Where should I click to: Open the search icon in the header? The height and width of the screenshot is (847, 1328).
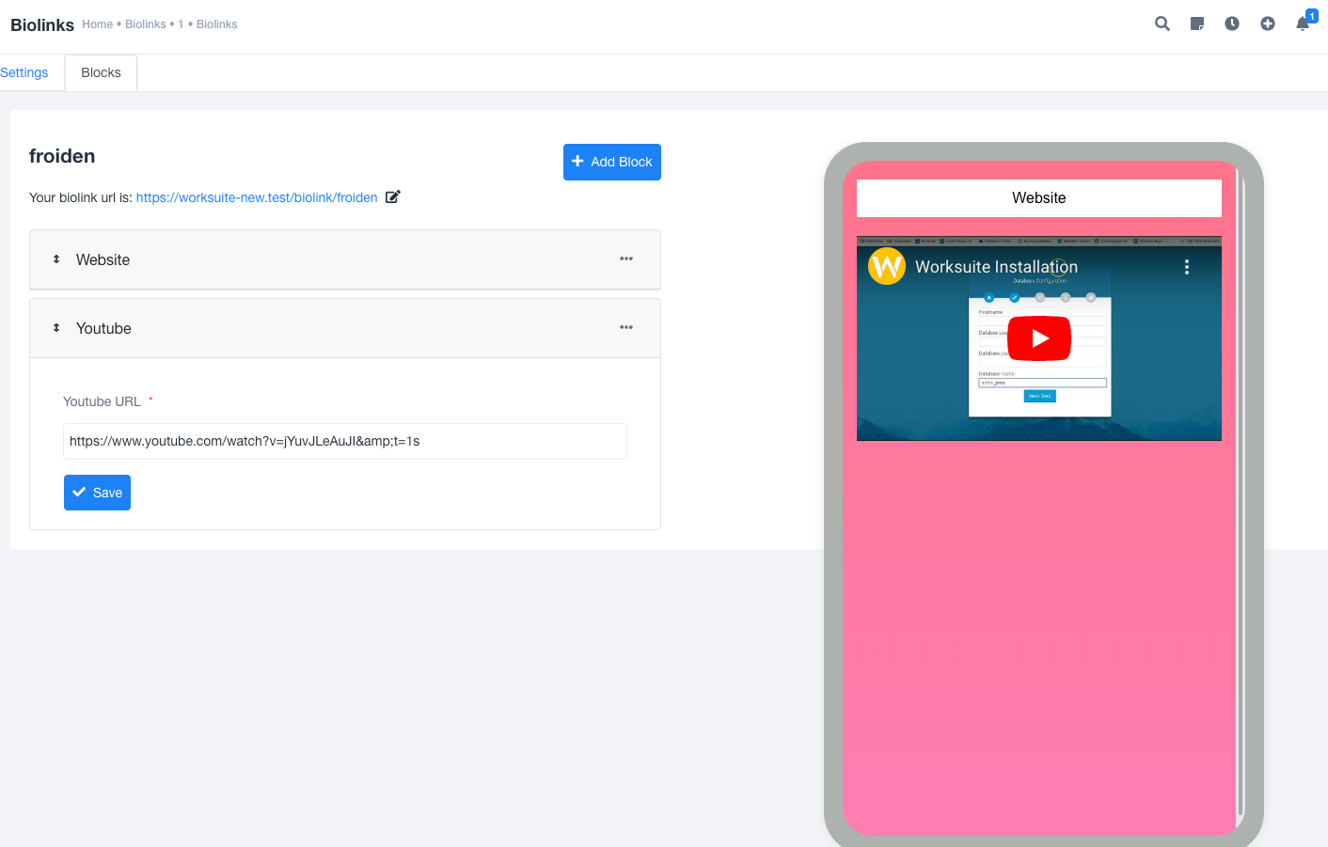pos(1162,24)
